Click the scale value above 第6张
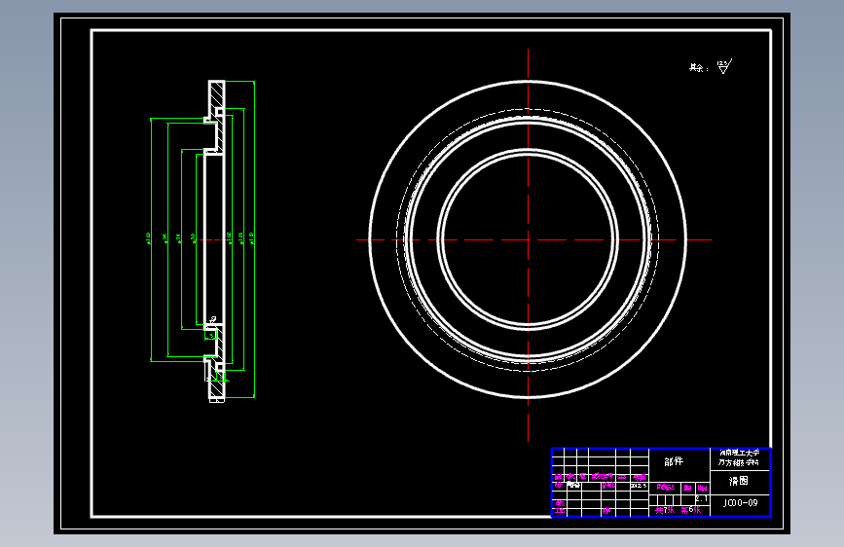The image size is (844, 547). [701, 498]
